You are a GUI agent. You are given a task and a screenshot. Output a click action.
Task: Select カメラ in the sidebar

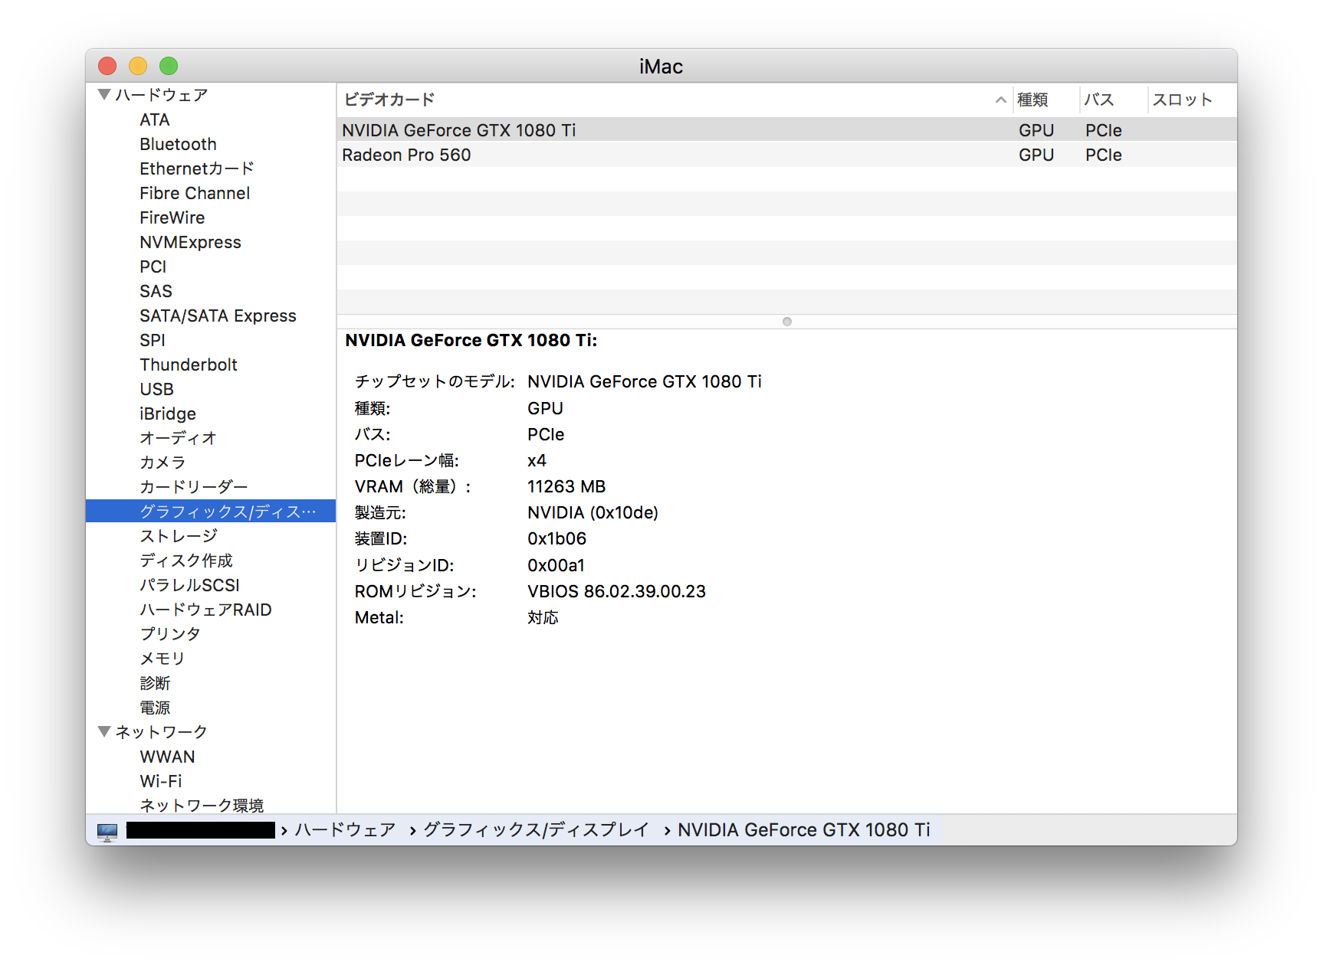pyautogui.click(x=162, y=463)
